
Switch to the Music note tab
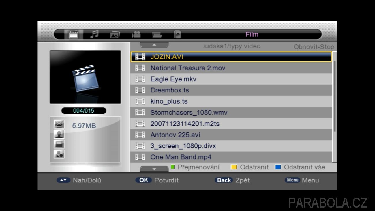pos(94,34)
